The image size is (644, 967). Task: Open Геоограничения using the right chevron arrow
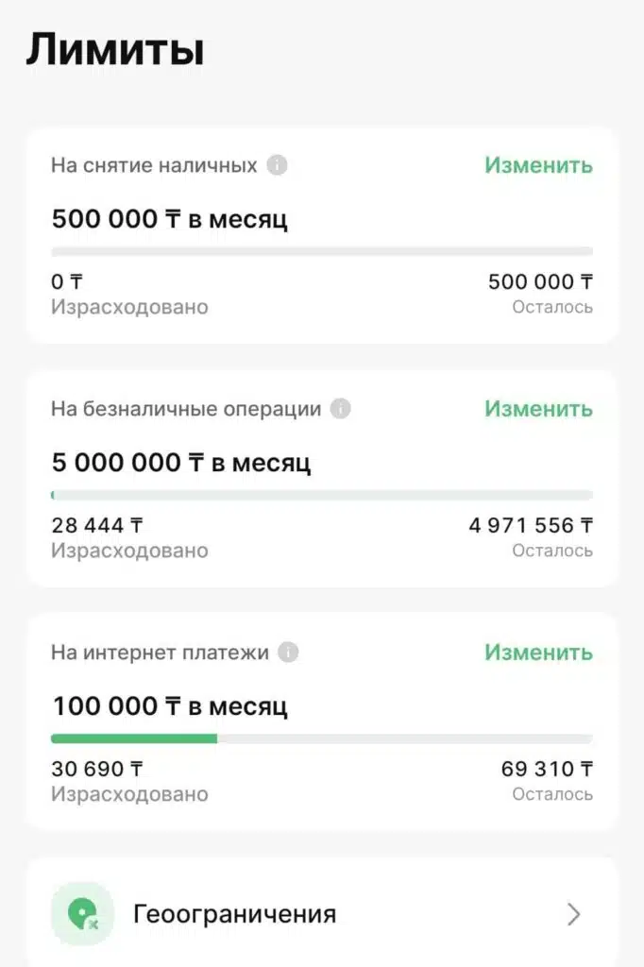coord(573,914)
